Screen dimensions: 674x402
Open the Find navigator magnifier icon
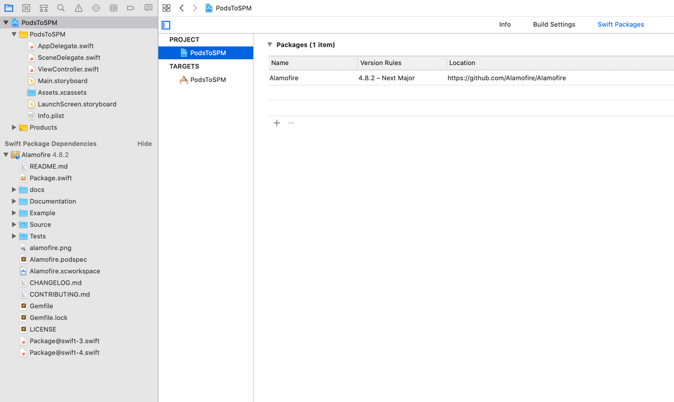click(61, 8)
